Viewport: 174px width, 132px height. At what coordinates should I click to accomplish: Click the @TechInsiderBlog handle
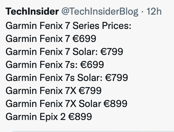[x=100, y=12]
